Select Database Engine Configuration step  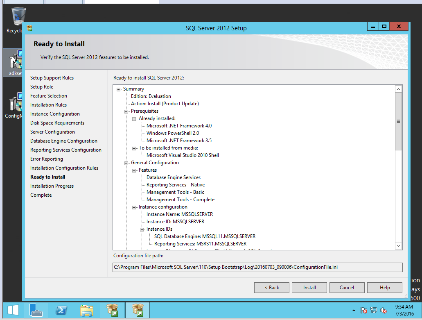click(x=64, y=141)
